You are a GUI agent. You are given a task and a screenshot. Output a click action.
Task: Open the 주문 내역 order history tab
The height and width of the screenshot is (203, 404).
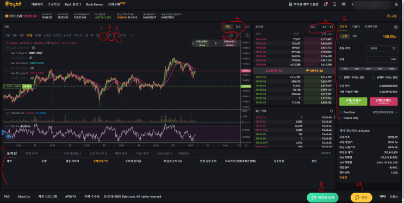[x=142, y=154]
